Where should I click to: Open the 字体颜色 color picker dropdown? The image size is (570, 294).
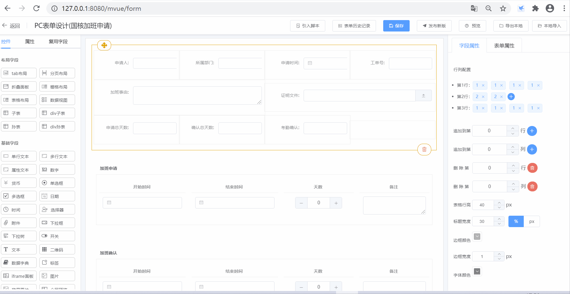(x=477, y=271)
